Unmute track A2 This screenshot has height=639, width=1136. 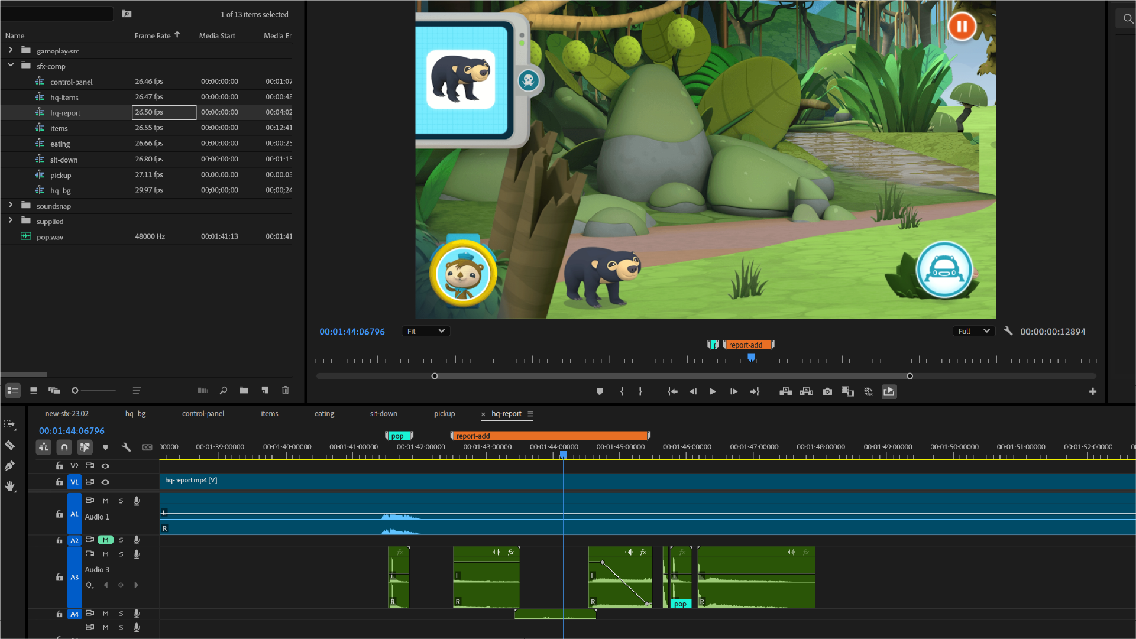point(105,540)
